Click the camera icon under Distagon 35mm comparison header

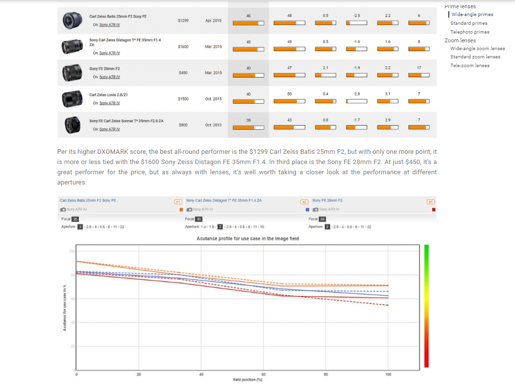[189, 210]
